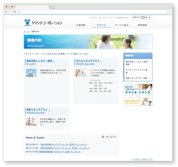Screen dimensions: 178x167
Task: Open the サイトマップ link in the header
Action: [x=107, y=18]
